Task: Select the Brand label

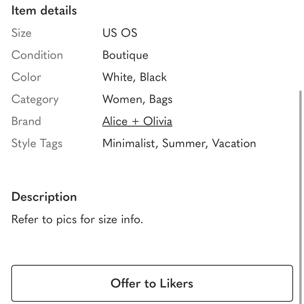Action: [x=26, y=121]
